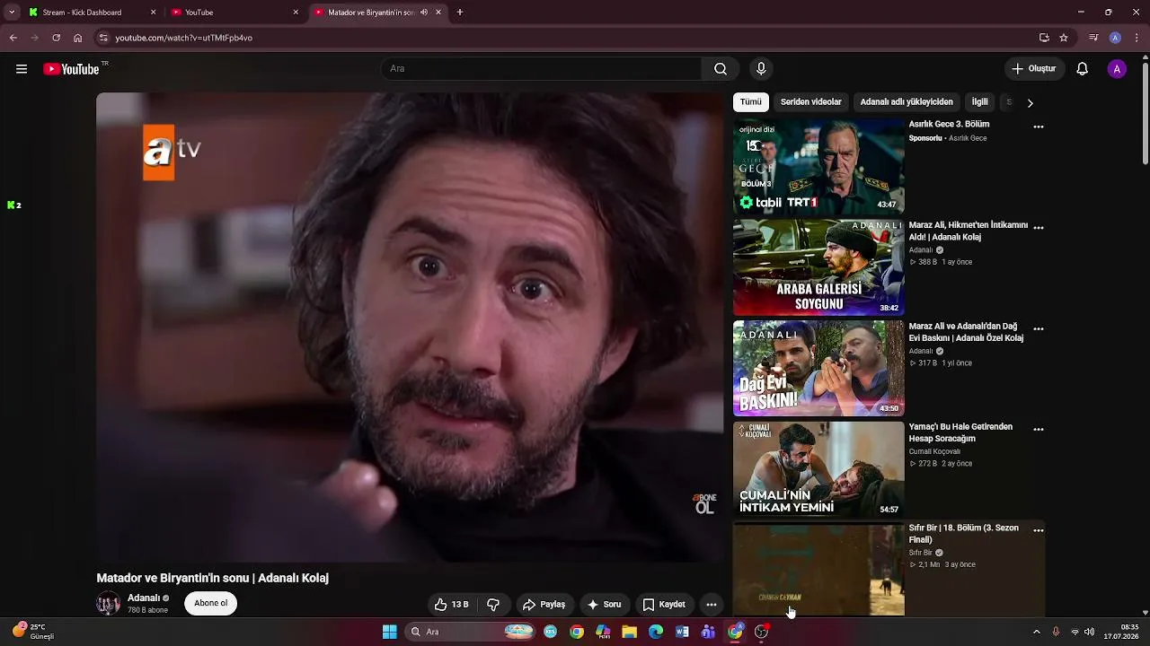
Task: Open the Adanalı channel avatar
Action: [x=108, y=604]
